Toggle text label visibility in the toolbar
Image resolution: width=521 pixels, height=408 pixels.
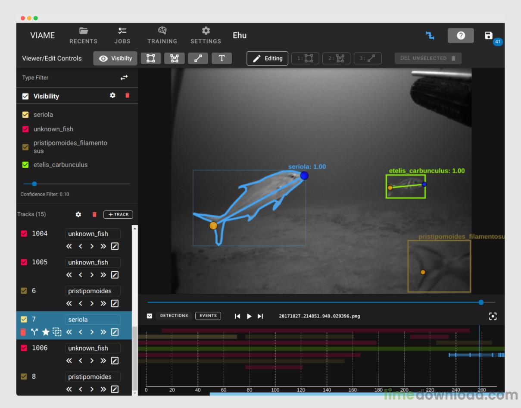[222, 58]
